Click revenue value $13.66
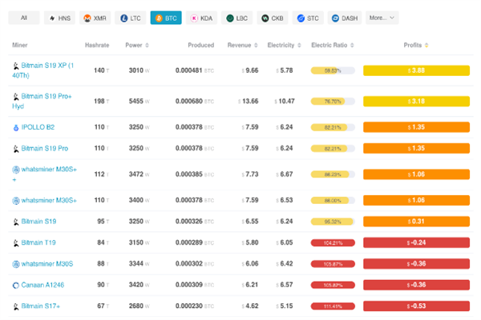 249,102
